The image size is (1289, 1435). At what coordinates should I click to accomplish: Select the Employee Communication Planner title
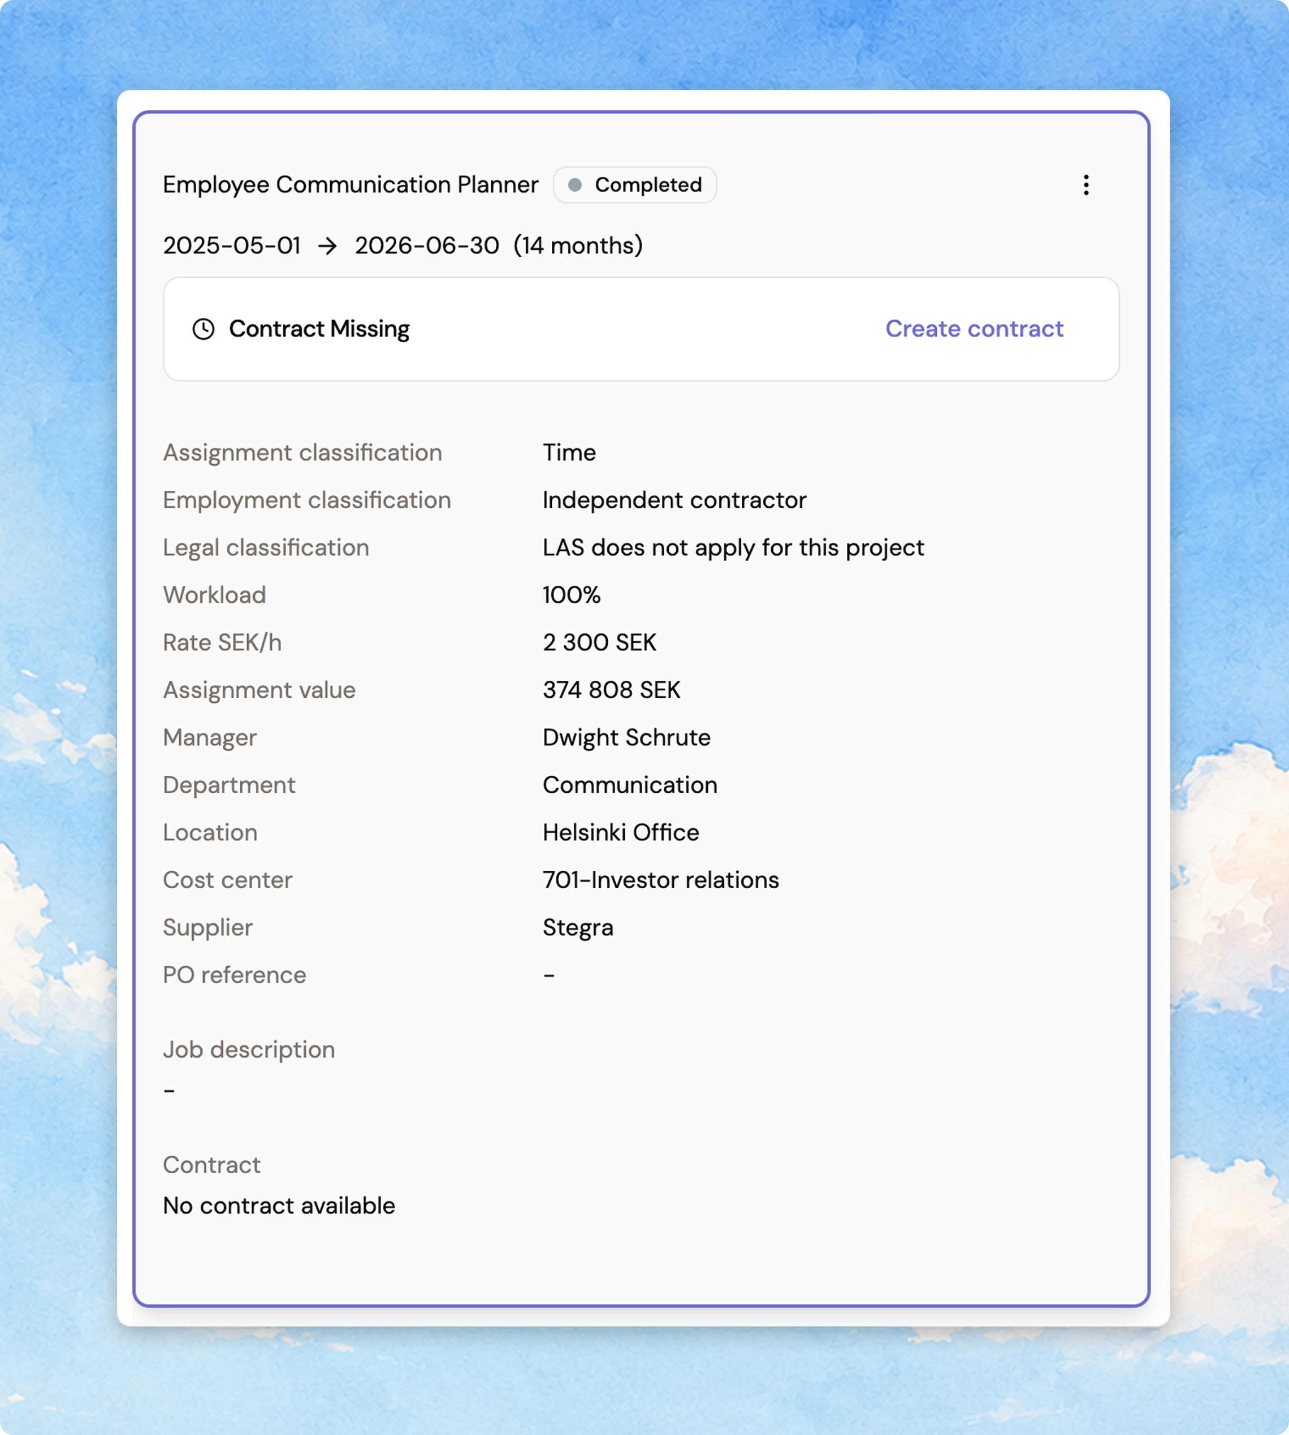351,184
